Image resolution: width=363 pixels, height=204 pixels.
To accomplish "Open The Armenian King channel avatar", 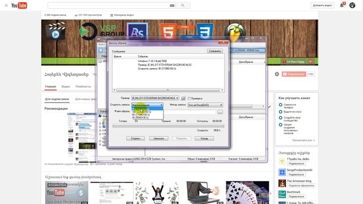I will 282,183.
